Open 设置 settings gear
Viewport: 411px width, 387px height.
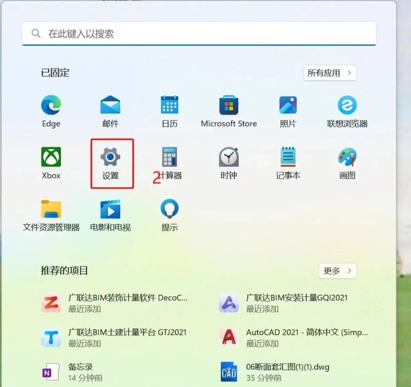[110, 163]
